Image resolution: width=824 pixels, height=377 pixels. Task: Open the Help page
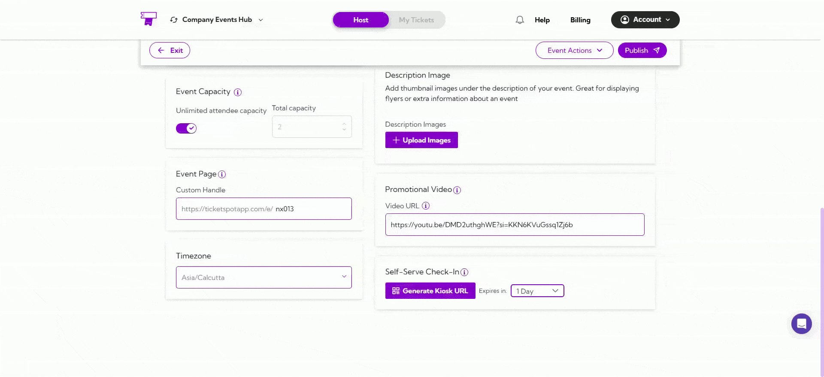pos(542,20)
